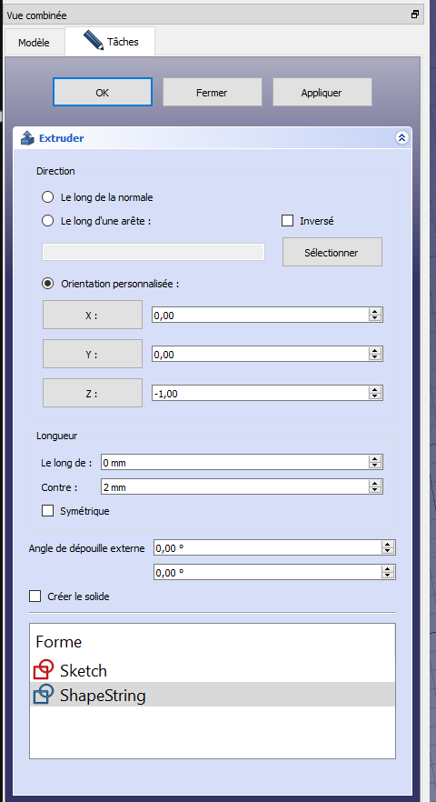Check the Symétrique option
This screenshot has width=436, height=802.
point(47,510)
